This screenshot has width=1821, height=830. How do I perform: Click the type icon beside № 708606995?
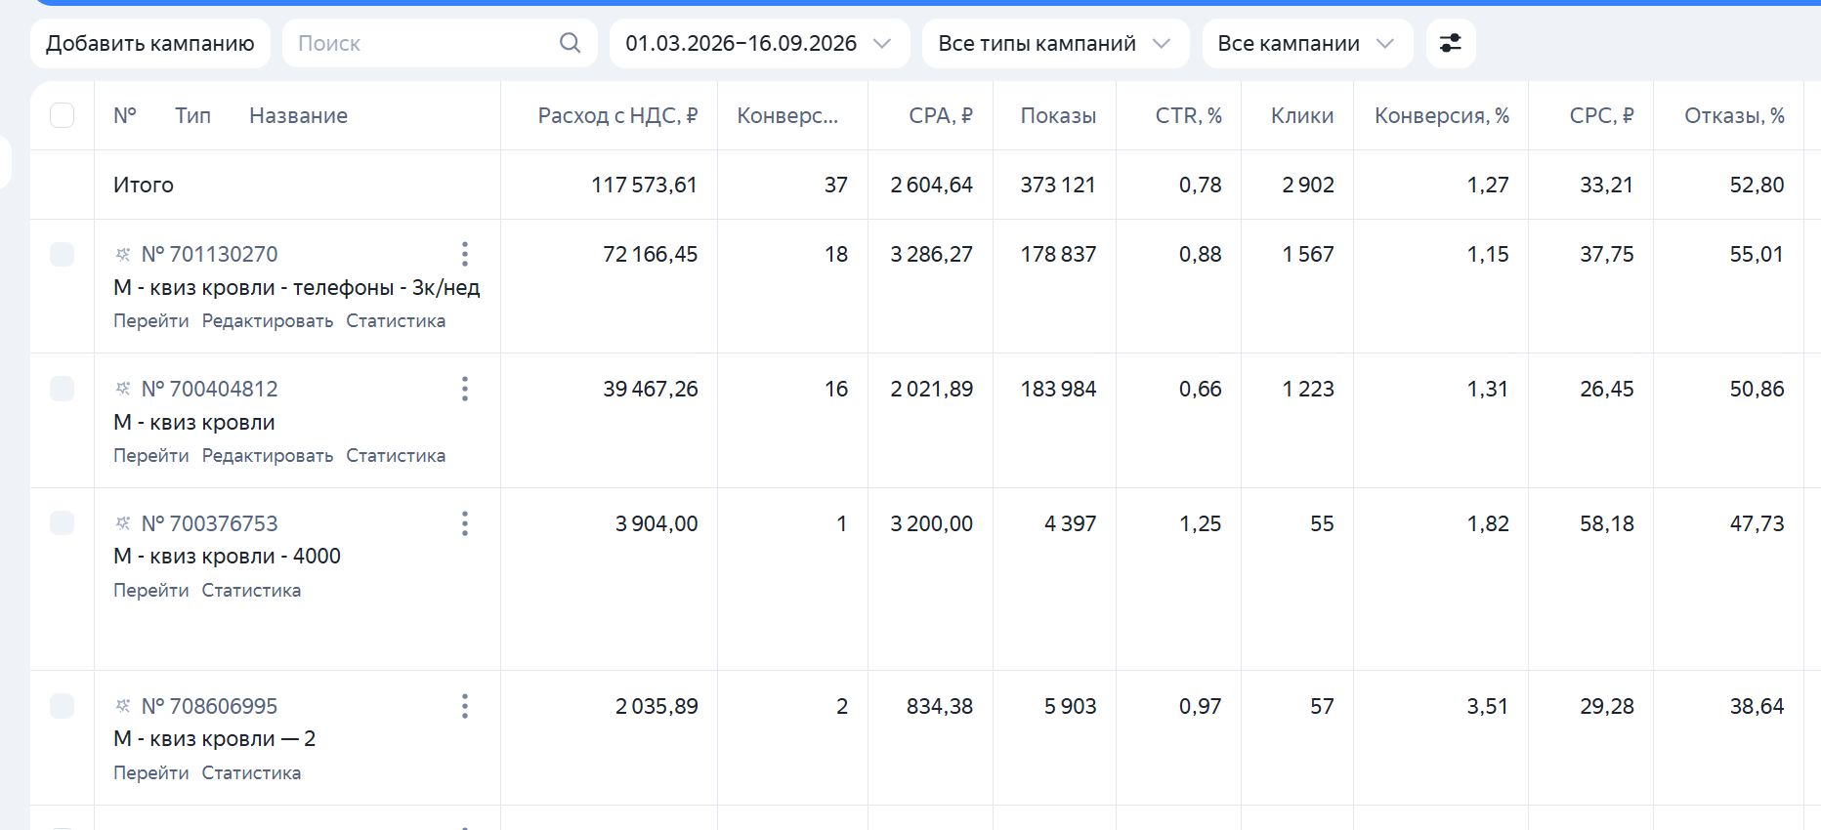click(123, 706)
